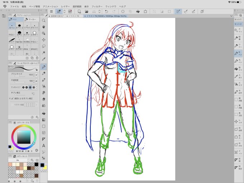Select the Gペン 2 sub tool

click(19, 26)
